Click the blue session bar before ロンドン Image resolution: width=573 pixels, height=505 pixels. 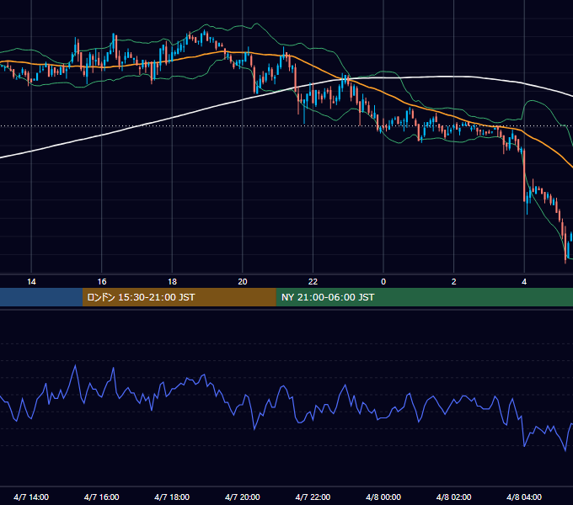(41, 297)
